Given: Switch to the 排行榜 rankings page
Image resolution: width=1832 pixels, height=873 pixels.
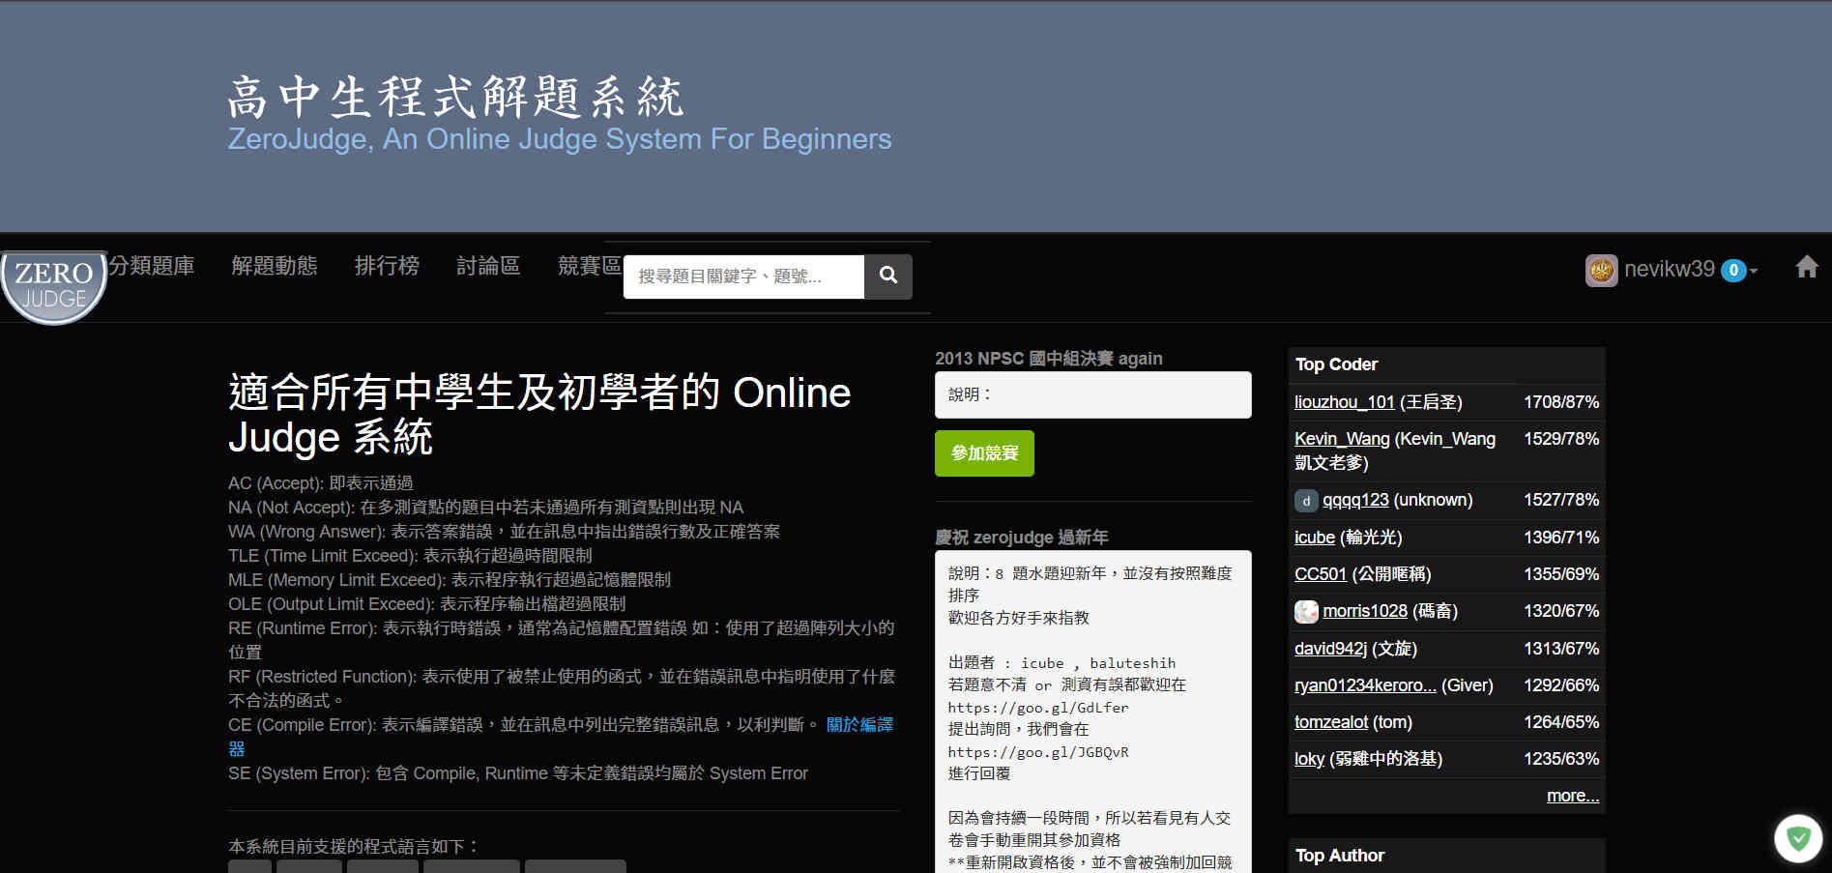Looking at the screenshot, I should pos(387,266).
